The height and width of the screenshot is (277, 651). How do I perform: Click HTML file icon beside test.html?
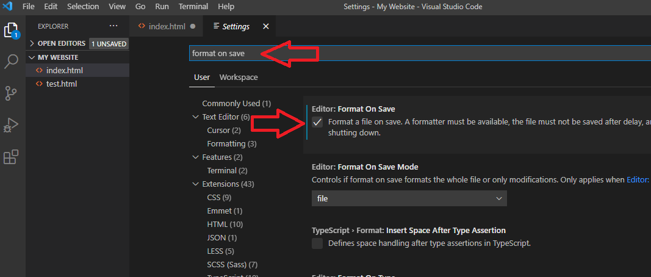(x=39, y=84)
